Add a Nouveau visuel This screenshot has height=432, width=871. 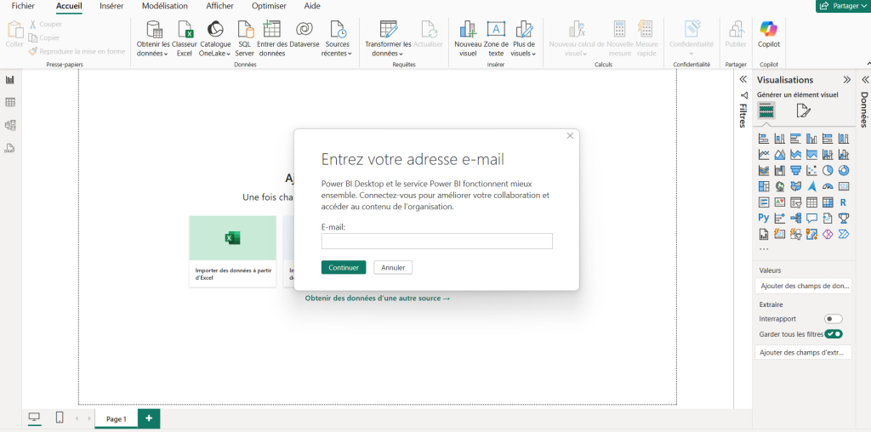pyautogui.click(x=469, y=39)
